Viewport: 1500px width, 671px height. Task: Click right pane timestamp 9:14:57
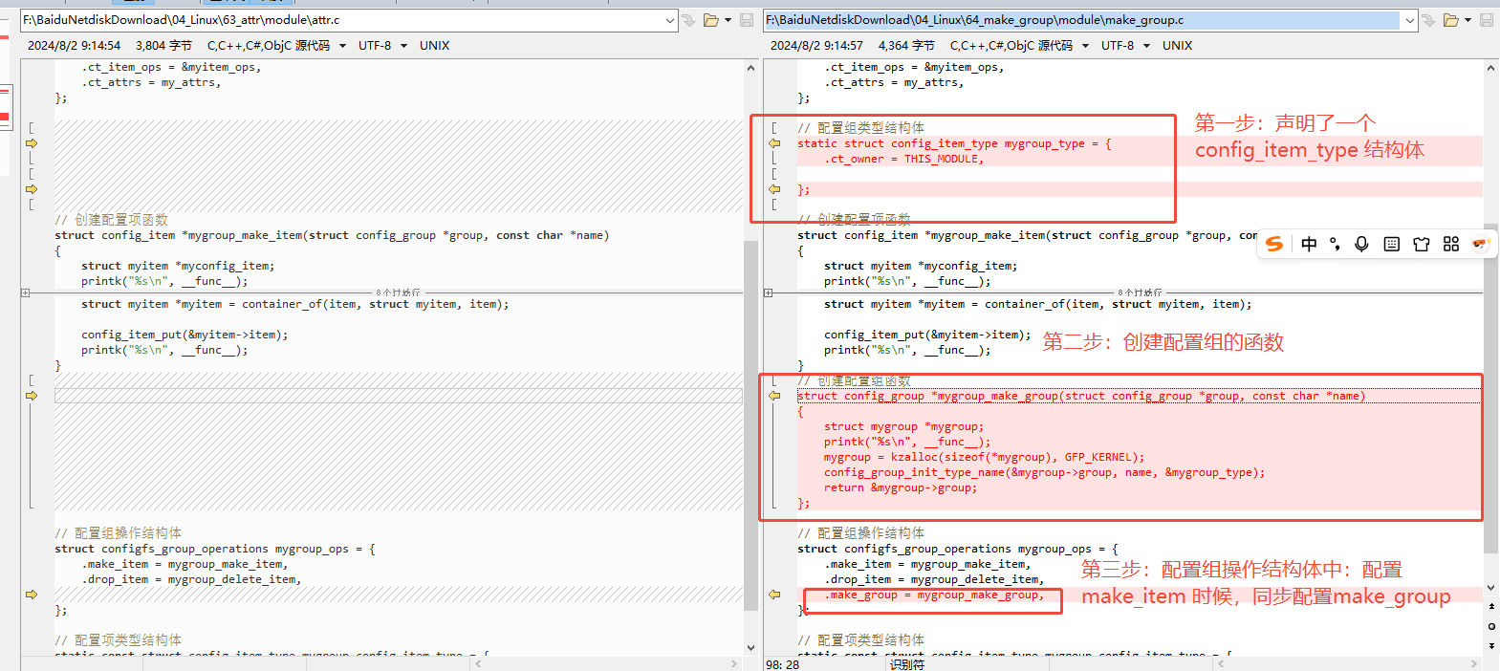tap(816, 46)
